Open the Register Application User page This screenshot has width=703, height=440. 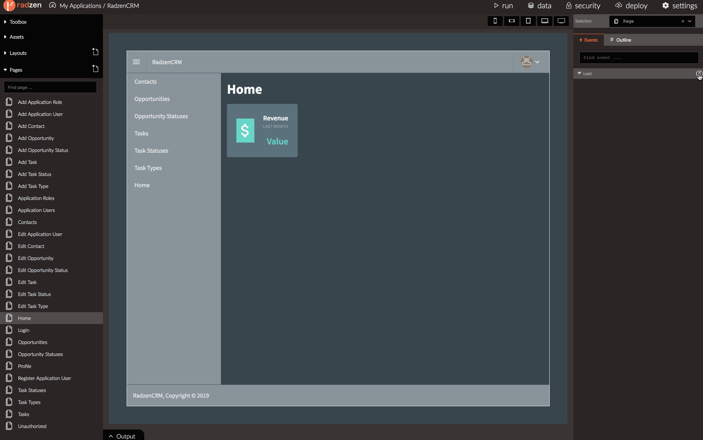click(44, 378)
